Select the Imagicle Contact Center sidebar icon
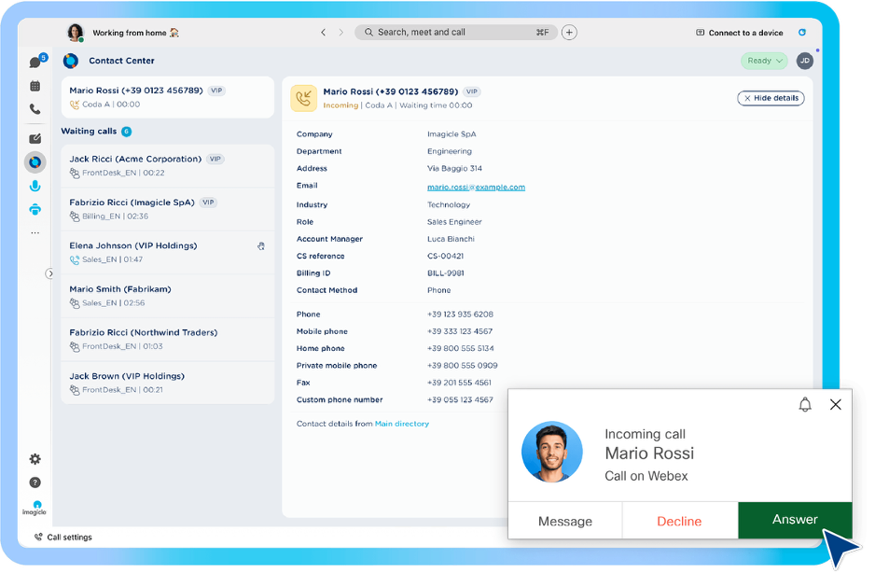 point(35,162)
